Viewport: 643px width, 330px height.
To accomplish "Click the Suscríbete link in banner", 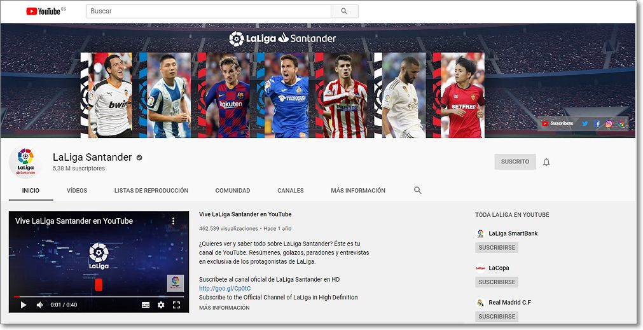I will pyautogui.click(x=558, y=123).
